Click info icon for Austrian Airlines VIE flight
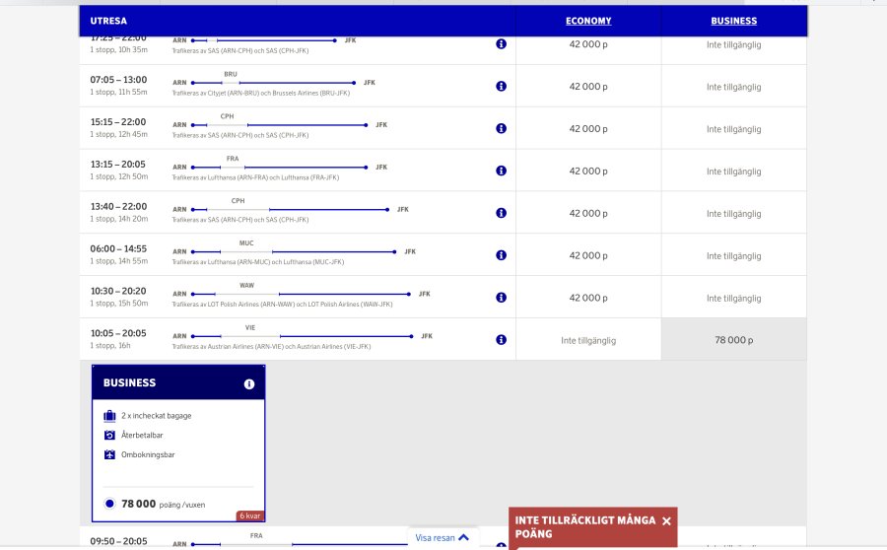The width and height of the screenshot is (887, 550). tap(501, 340)
